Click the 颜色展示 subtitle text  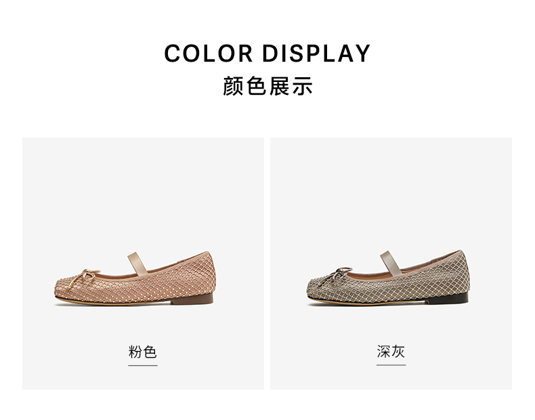[x=267, y=86]
